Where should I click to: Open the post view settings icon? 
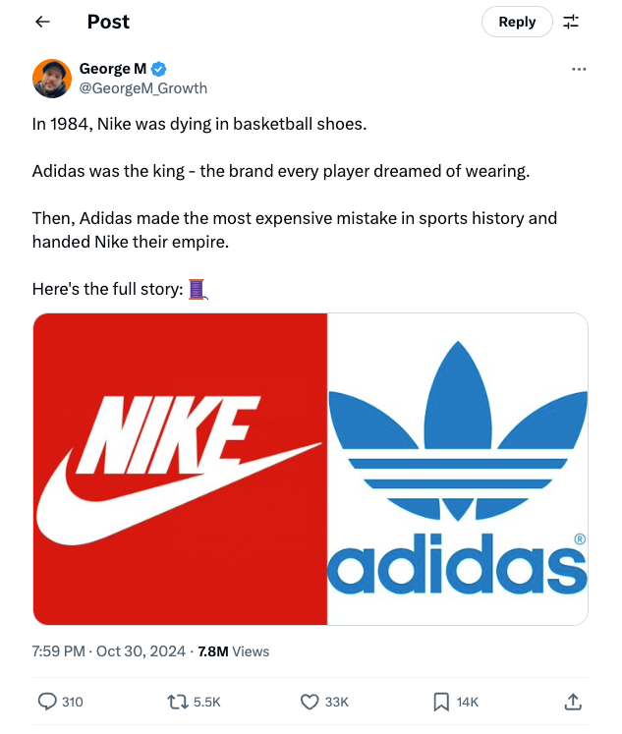571,22
